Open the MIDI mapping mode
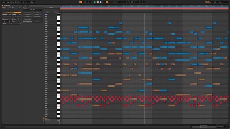230x129 pixels. point(215,2)
